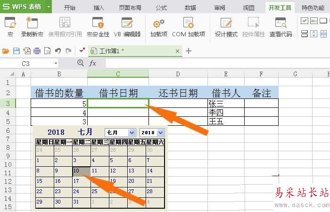Click the fx insert function icon

[x=92, y=63]
